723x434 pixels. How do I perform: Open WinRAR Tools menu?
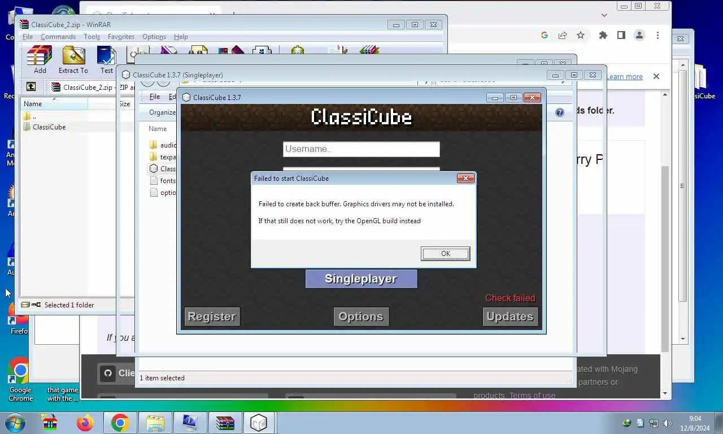[92, 37]
